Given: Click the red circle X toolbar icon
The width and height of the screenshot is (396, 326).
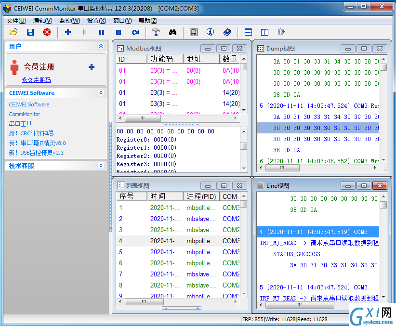Looking at the screenshot, I should (x=47, y=32).
